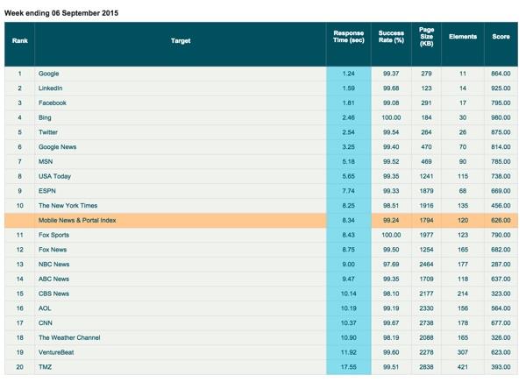Click Facebook's page size 291
This screenshot has height=382, width=526.
pos(426,103)
